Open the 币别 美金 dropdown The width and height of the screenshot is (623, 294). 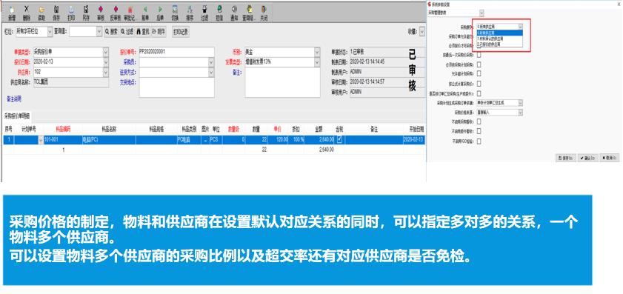(317, 52)
